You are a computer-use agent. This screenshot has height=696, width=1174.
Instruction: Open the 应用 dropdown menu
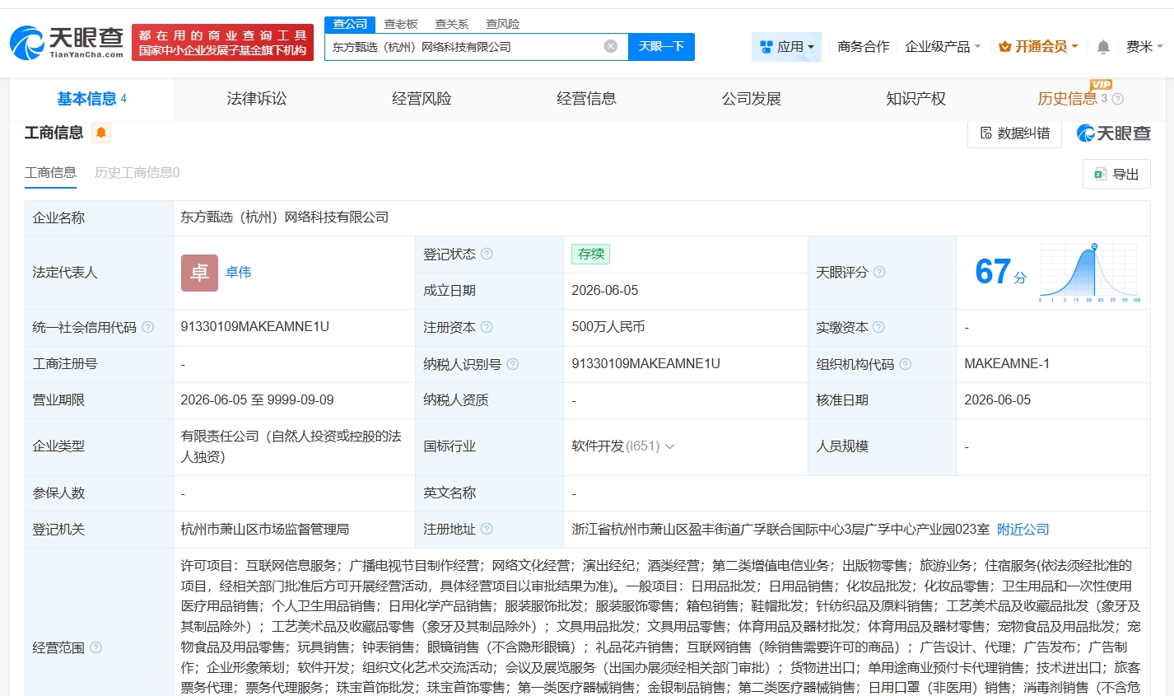(786, 47)
